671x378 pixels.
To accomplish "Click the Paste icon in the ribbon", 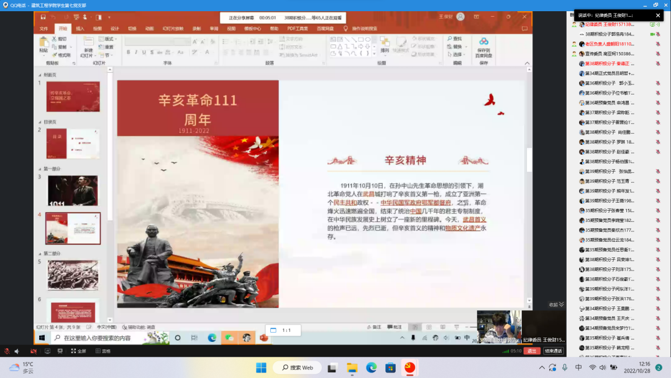I will [43, 44].
